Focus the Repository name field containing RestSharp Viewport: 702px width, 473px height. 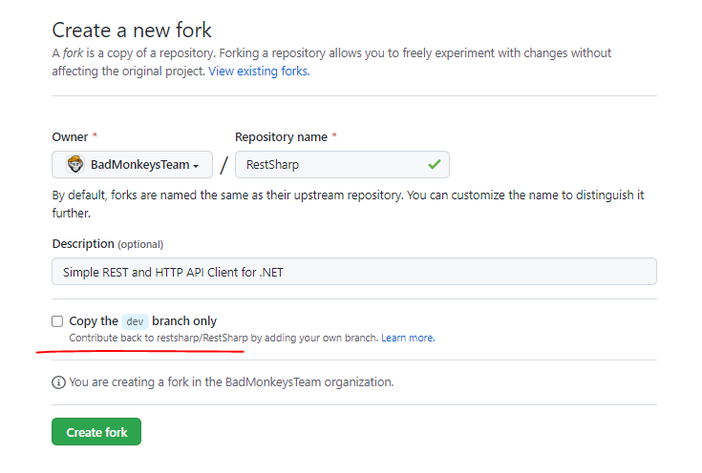click(x=330, y=164)
